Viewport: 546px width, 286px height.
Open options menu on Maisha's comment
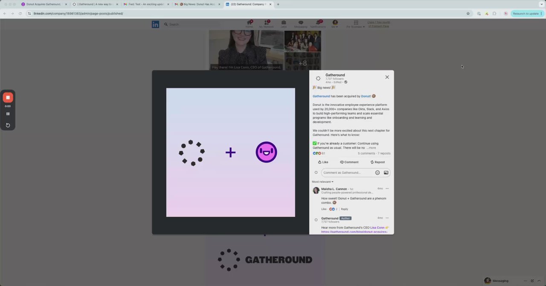coord(387,188)
